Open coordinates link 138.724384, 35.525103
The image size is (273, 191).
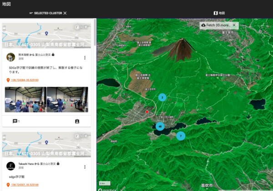pos(25,80)
